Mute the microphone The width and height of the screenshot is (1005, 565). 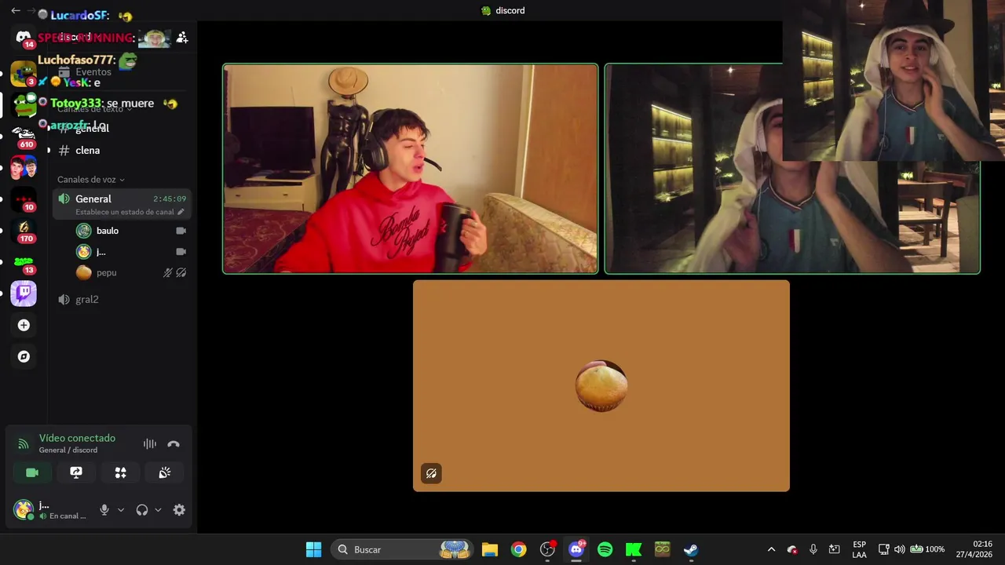pyautogui.click(x=104, y=510)
